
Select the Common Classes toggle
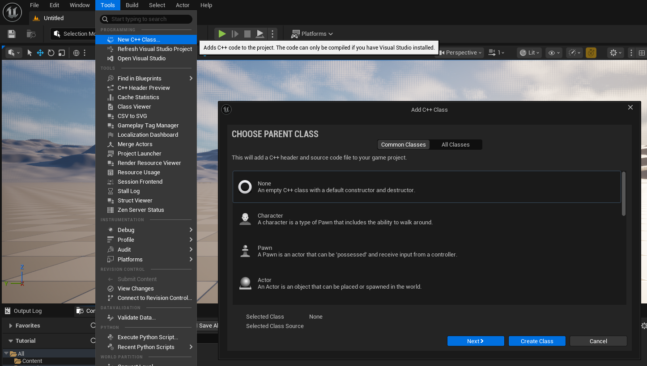click(403, 145)
